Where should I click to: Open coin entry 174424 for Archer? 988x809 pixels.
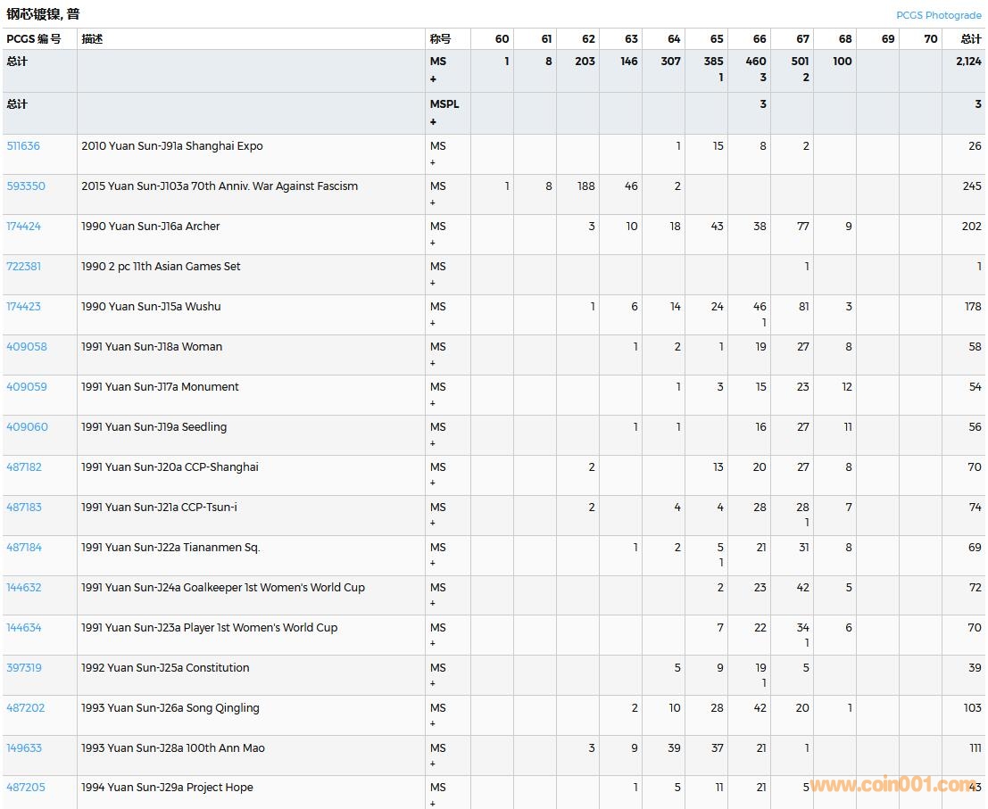[x=23, y=227]
